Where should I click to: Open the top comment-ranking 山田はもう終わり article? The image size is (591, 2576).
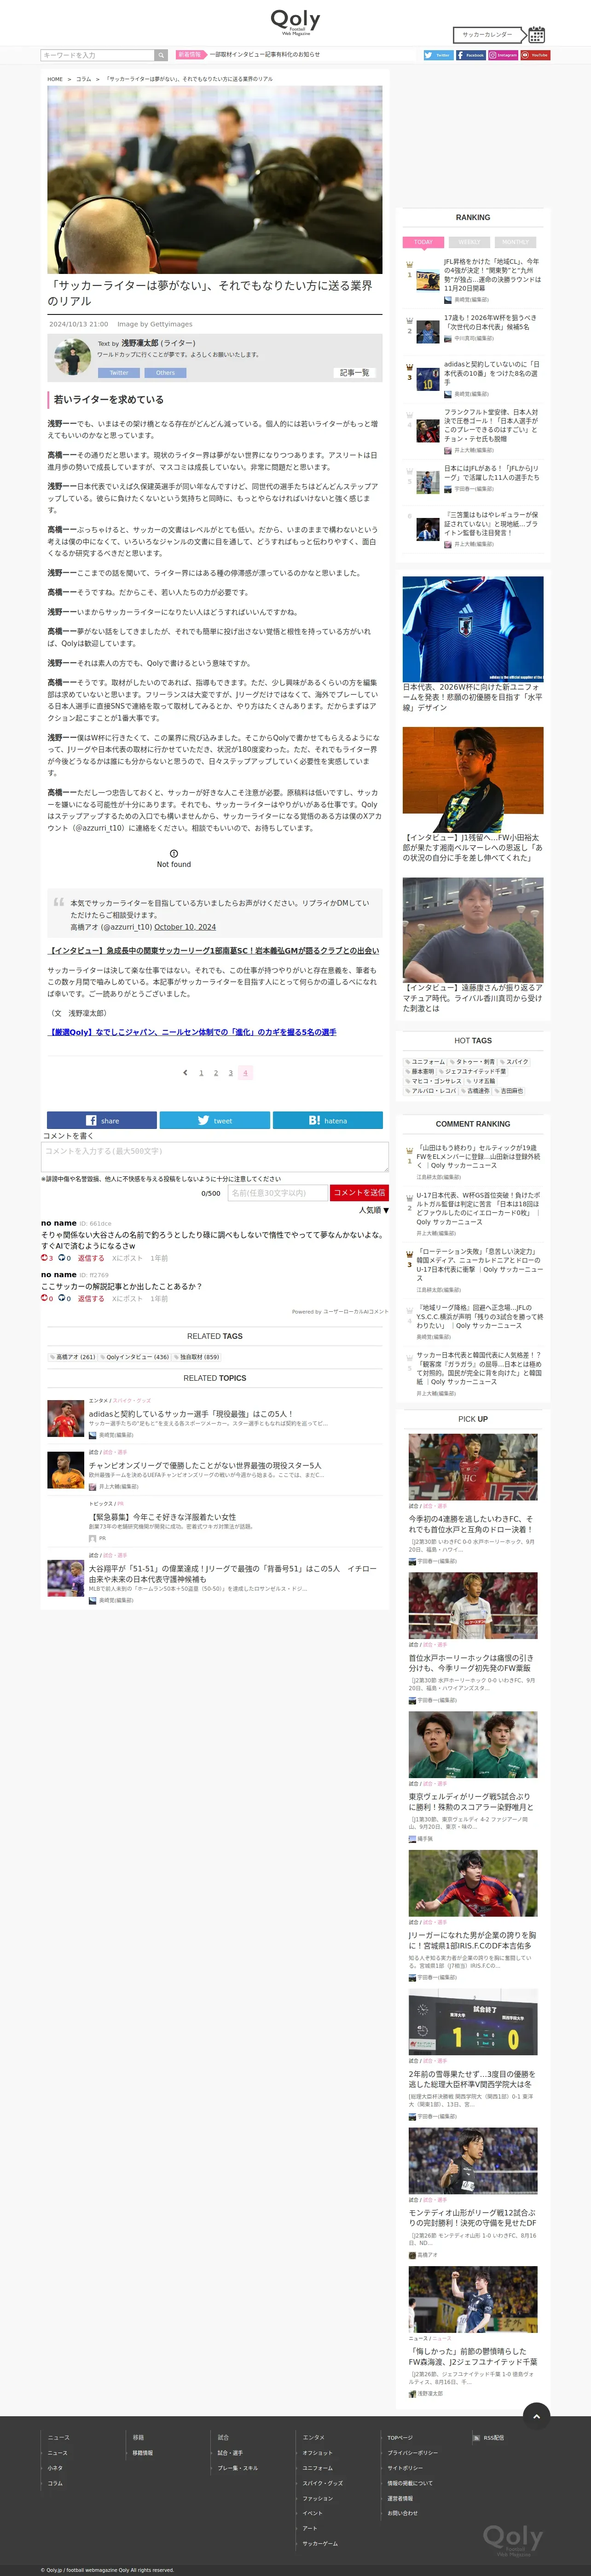point(480,1156)
